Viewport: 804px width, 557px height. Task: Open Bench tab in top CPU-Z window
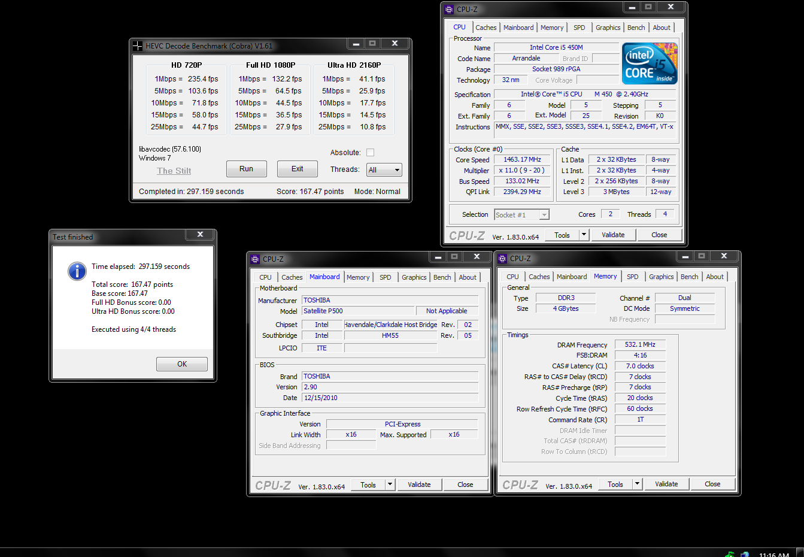(636, 28)
